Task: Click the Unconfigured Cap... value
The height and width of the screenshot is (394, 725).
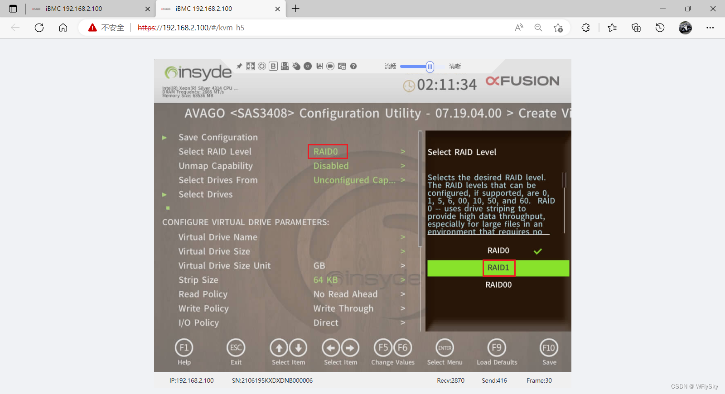Action: tap(354, 180)
